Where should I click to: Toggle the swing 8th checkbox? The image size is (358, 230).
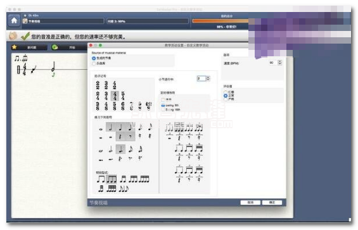163,106
